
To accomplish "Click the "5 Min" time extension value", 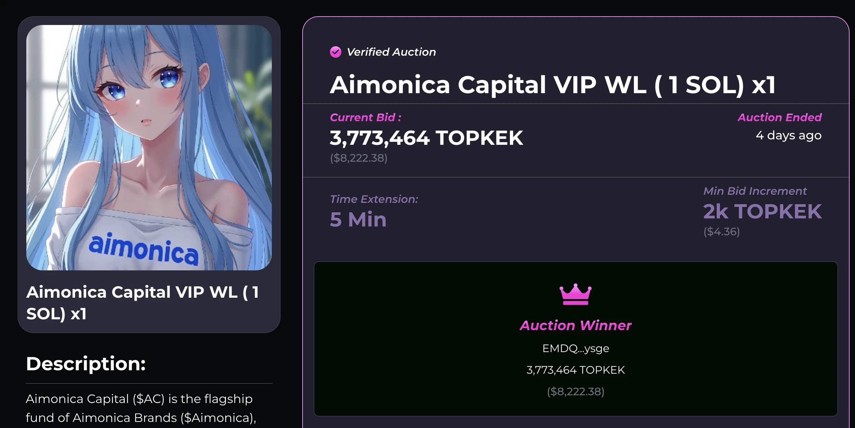I will (x=358, y=219).
